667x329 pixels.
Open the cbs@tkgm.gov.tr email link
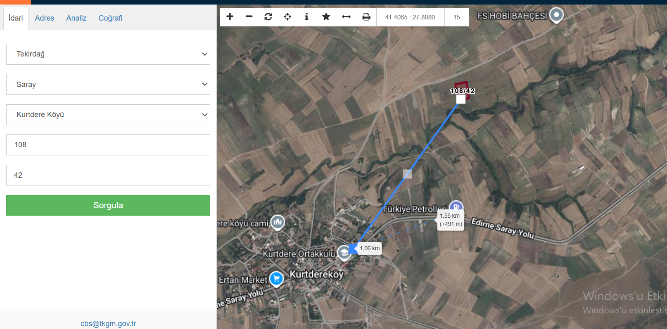(x=108, y=324)
